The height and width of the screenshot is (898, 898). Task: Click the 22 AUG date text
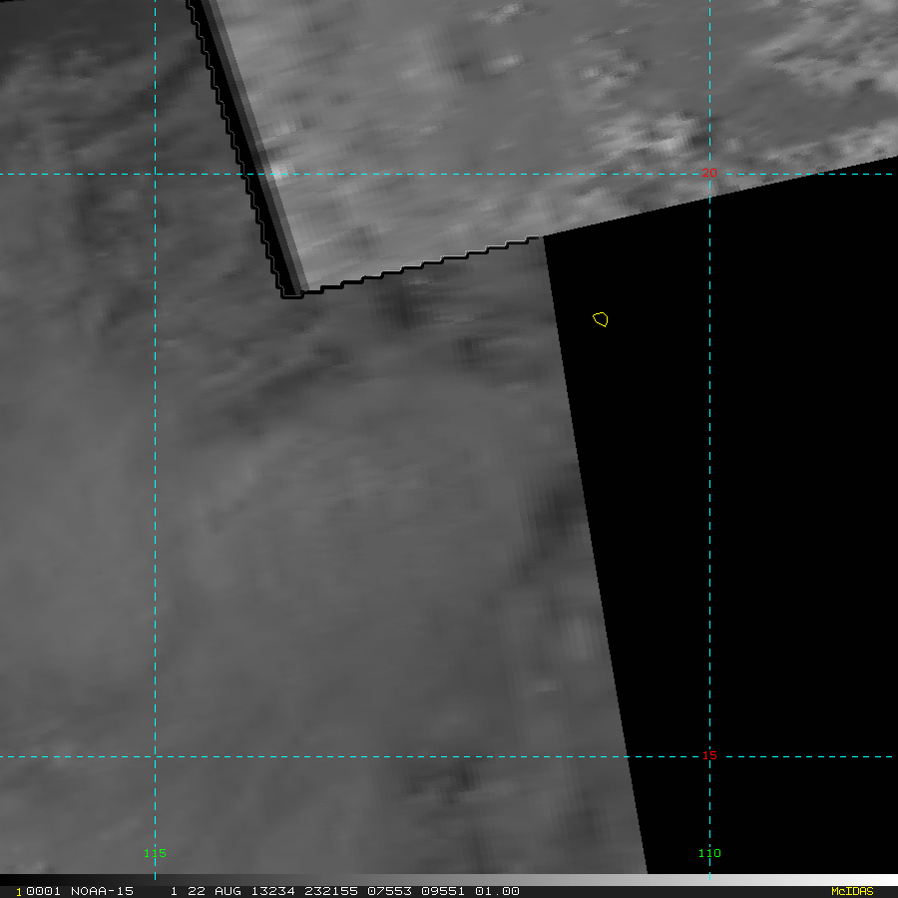213,891
